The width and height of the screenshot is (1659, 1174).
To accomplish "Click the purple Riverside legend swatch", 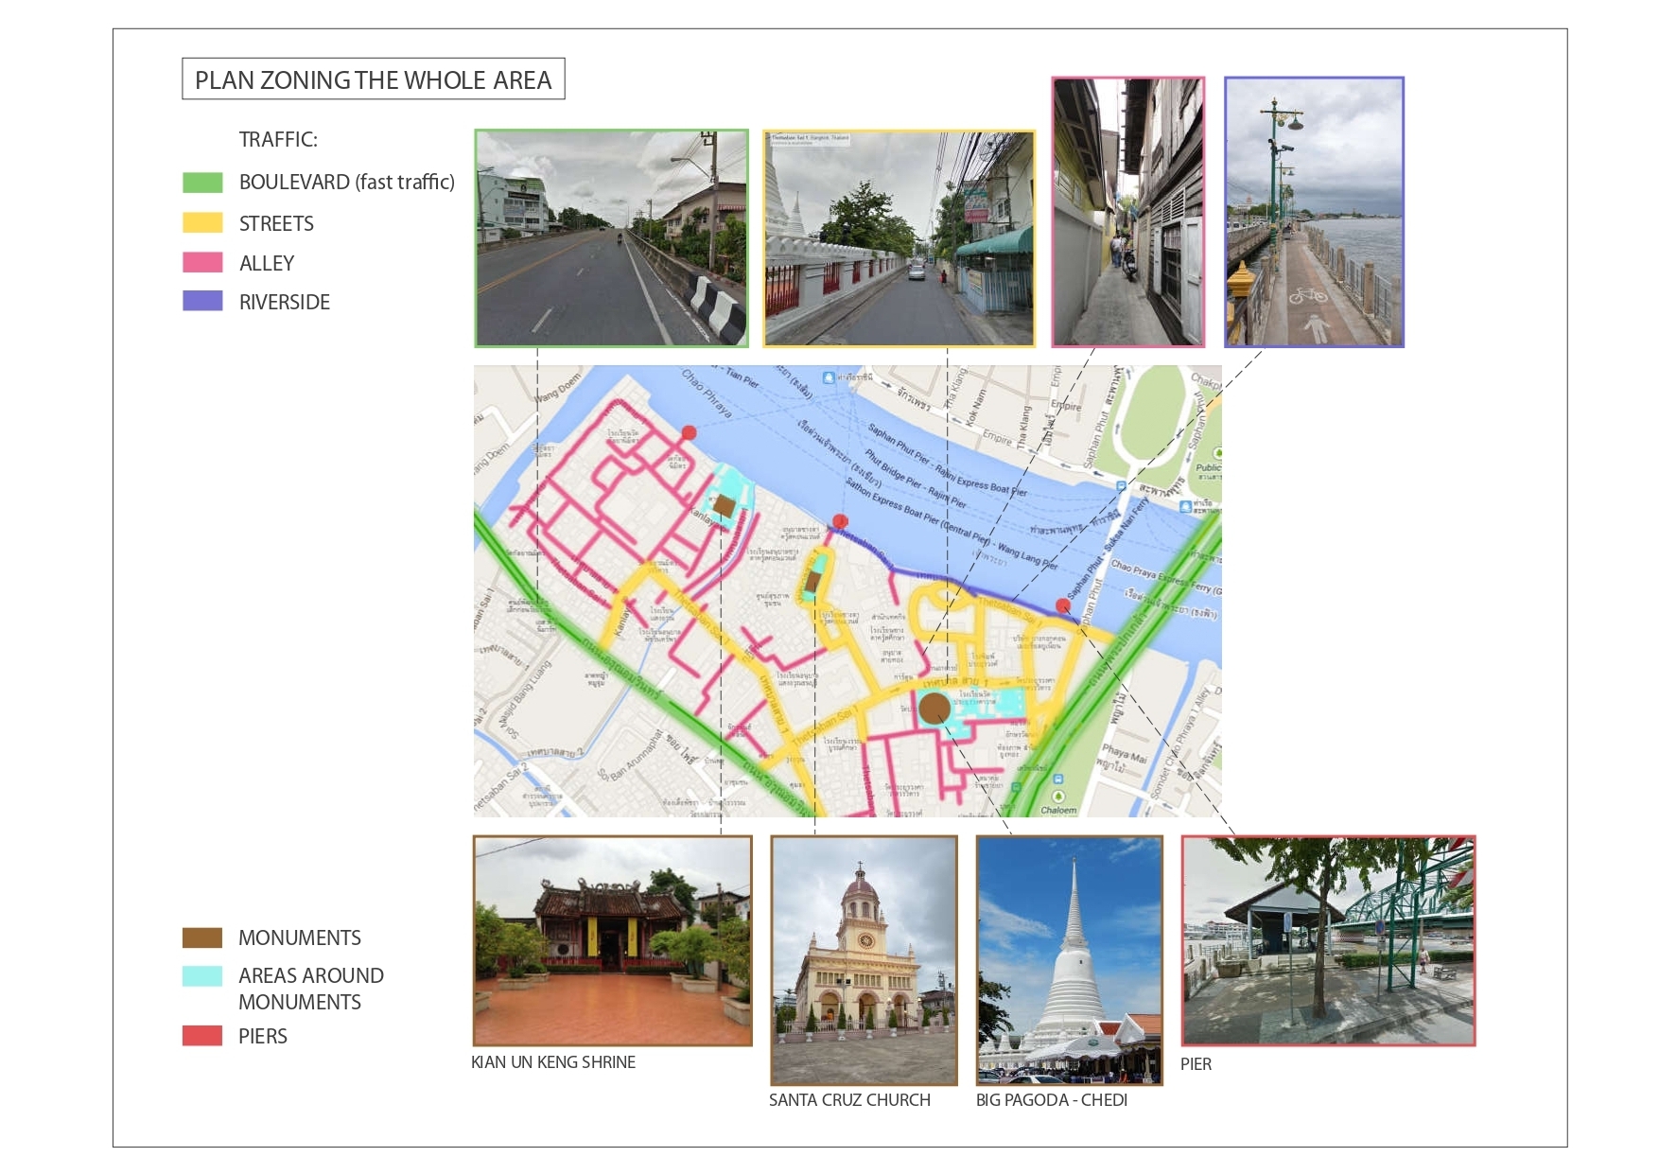I will [x=202, y=302].
